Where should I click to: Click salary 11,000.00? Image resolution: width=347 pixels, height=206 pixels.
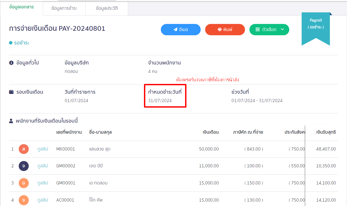(209, 166)
